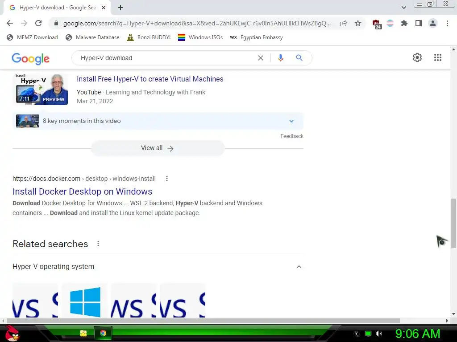Toggle the Chrome side panel

(x=419, y=23)
